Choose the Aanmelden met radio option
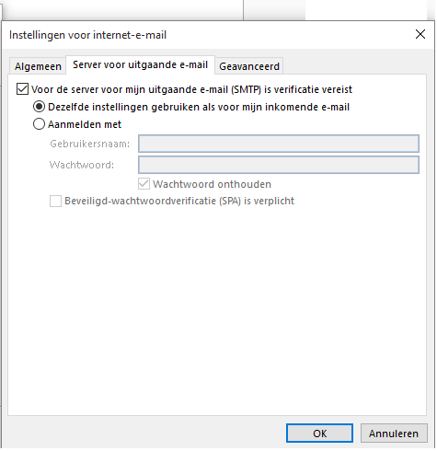Image resolution: width=437 pixels, height=451 pixels. point(39,124)
